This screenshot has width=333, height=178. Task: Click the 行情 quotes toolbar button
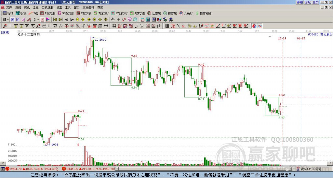[x=8, y=13]
